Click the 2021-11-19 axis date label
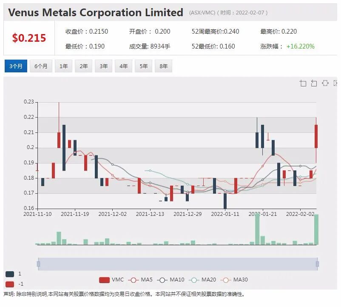Screen dimensions: 341x307 point(75,214)
